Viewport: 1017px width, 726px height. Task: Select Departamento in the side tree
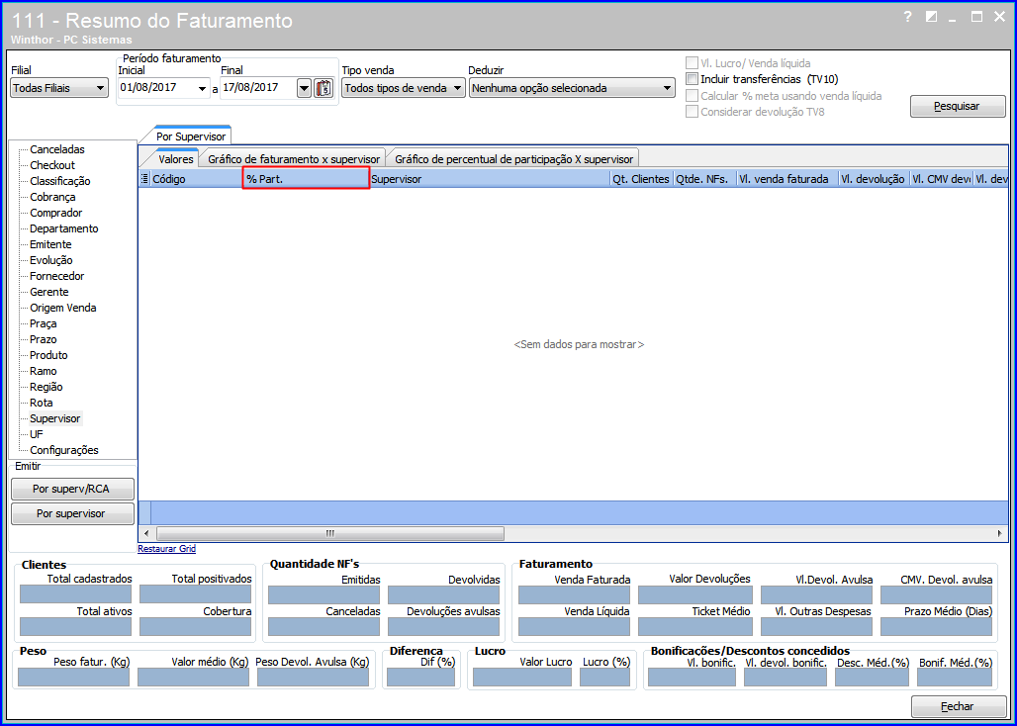coord(64,228)
